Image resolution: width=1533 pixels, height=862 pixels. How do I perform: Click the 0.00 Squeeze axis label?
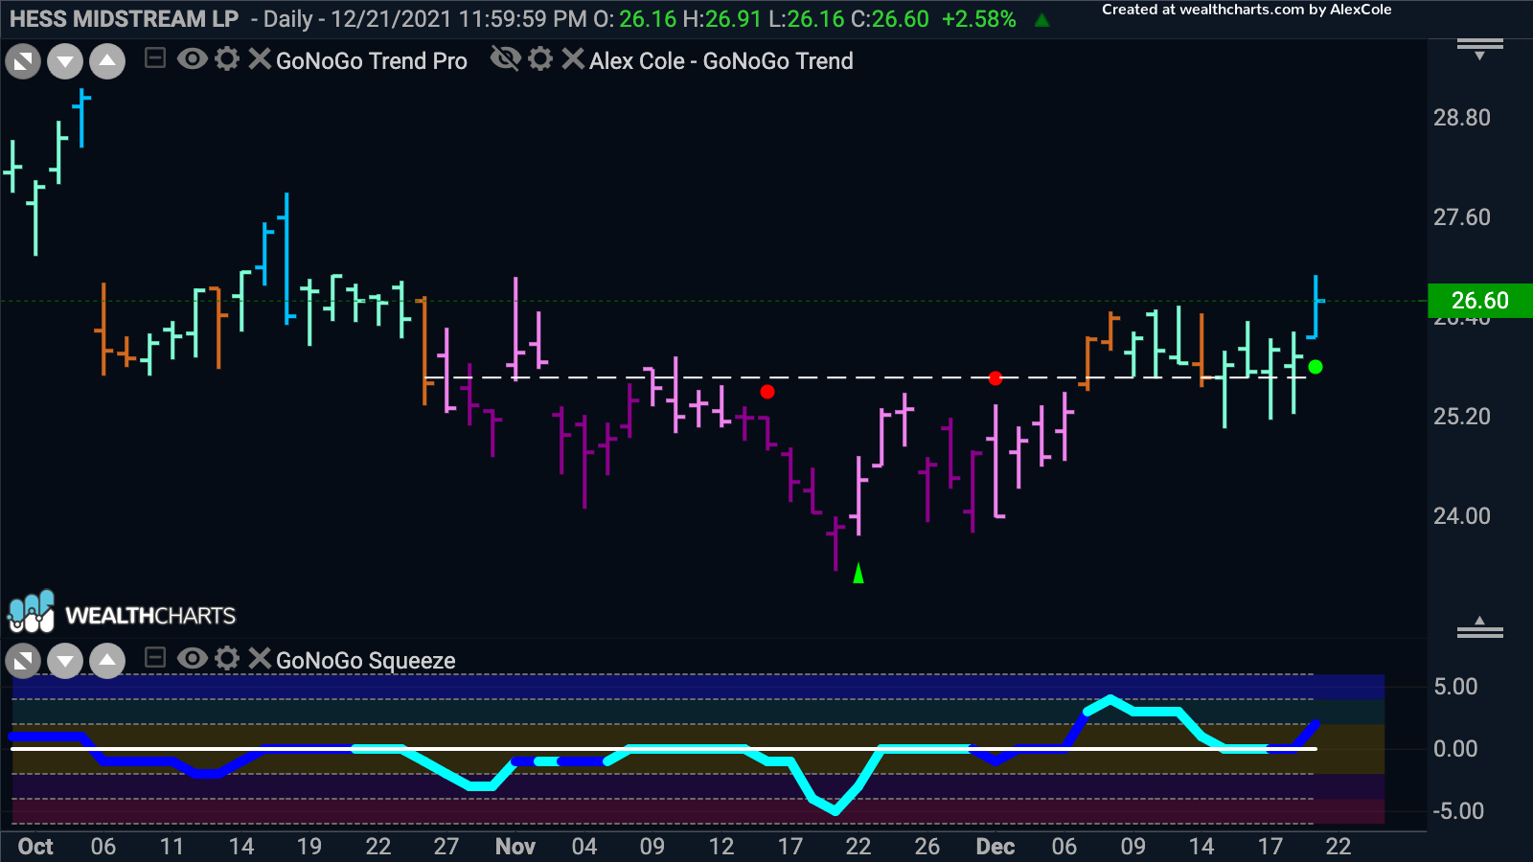(1455, 749)
